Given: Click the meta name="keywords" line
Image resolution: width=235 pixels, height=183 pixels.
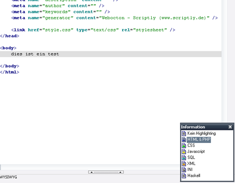Looking at the screenshot, I should click(x=61, y=12).
